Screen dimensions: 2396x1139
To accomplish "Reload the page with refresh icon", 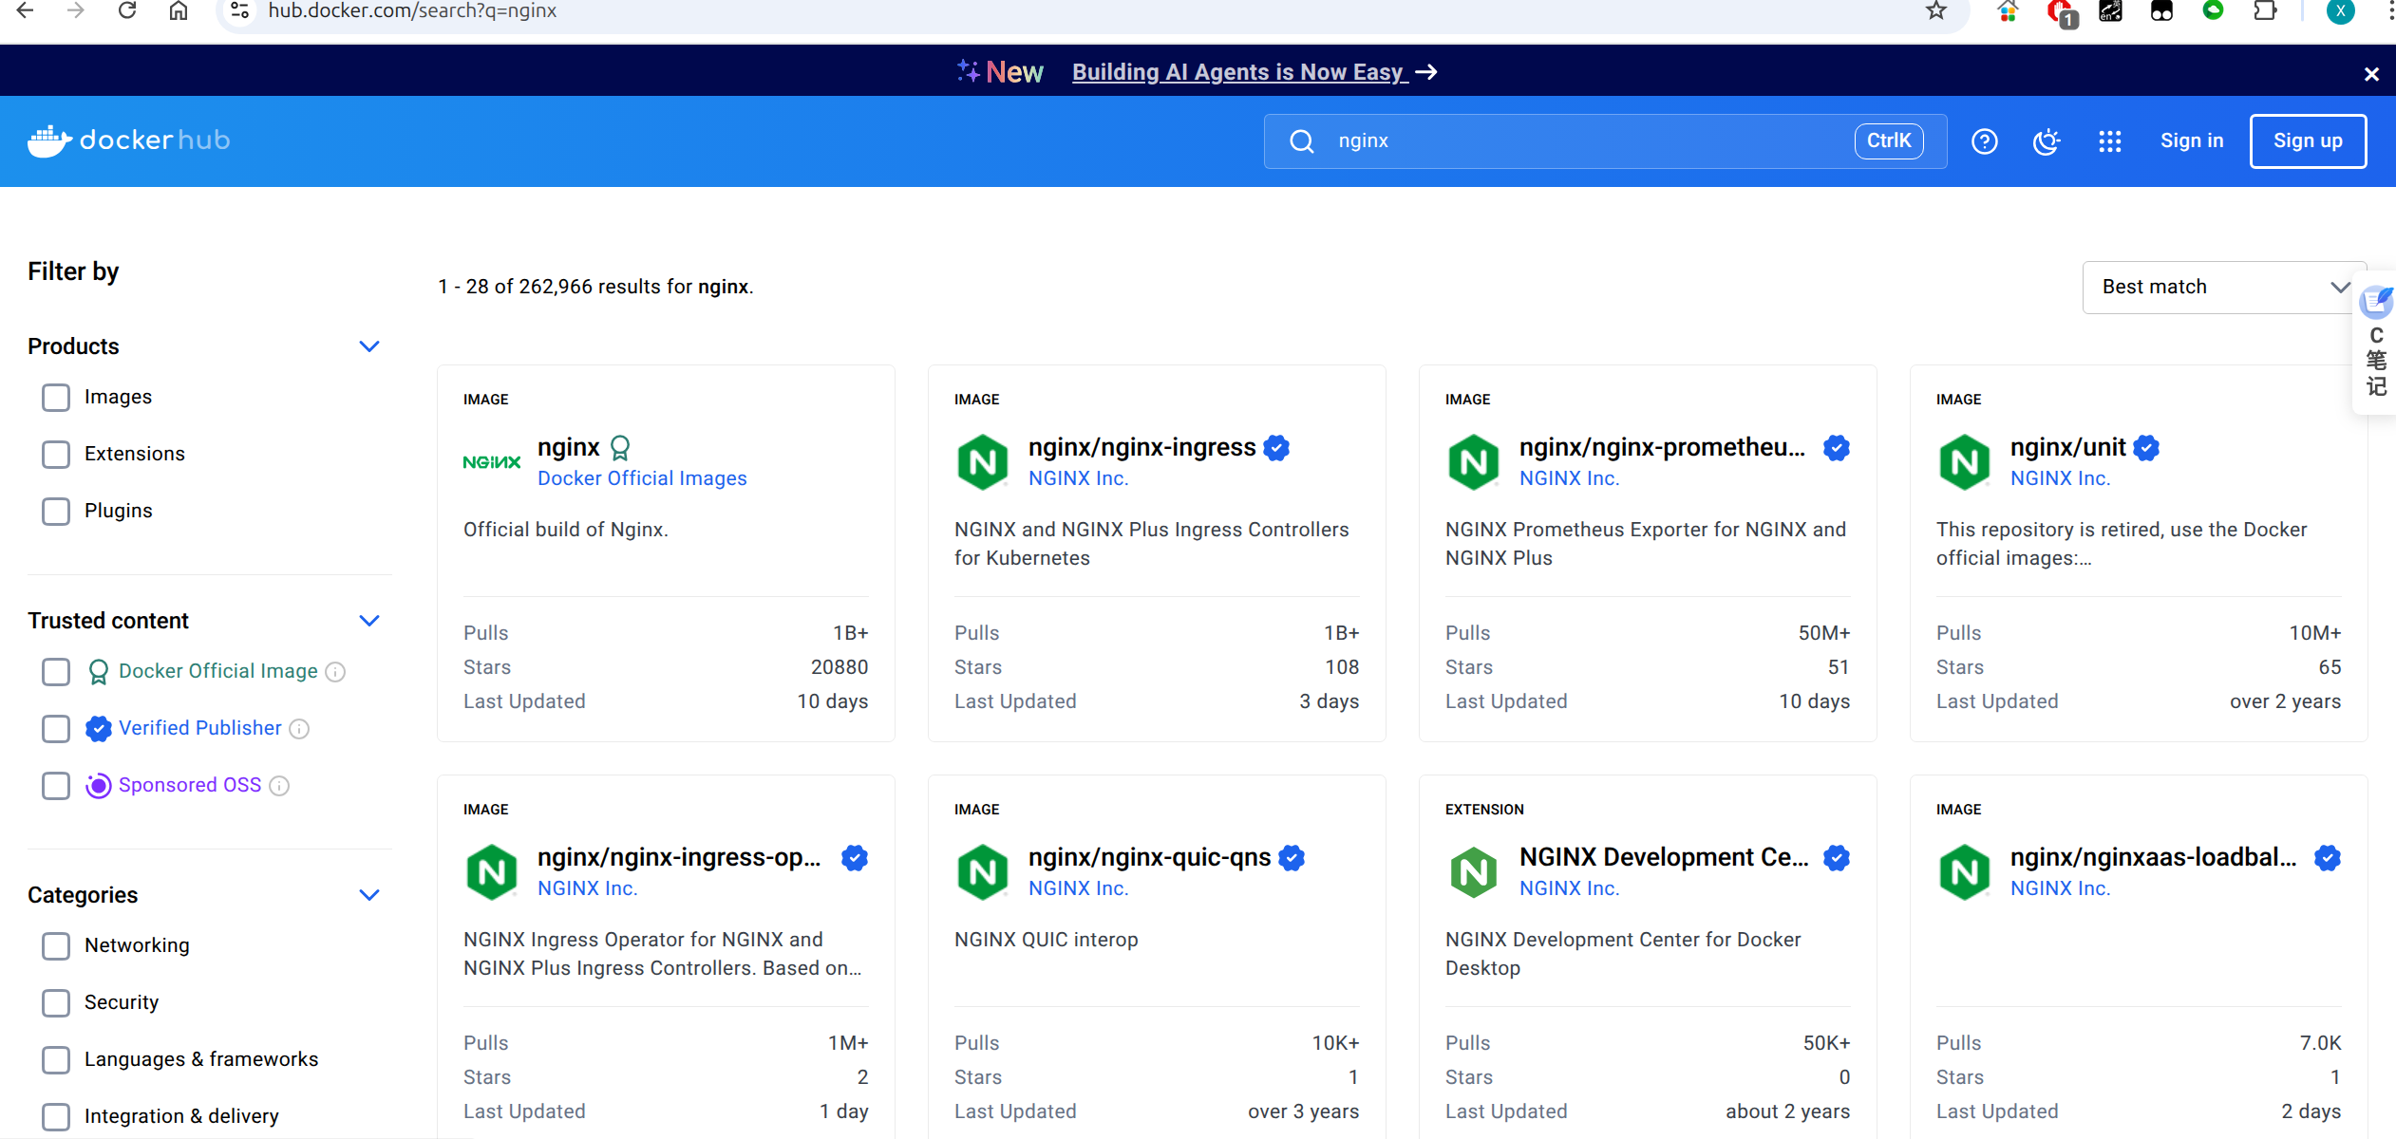I will (127, 11).
